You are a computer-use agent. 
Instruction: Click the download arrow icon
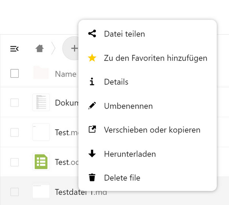click(92, 154)
